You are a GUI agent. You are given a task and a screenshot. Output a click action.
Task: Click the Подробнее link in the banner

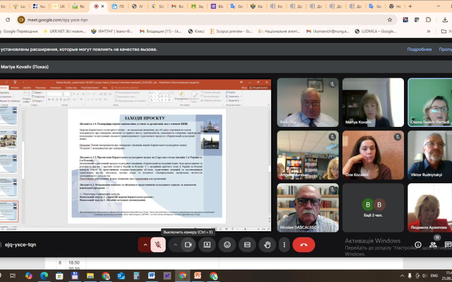click(x=419, y=49)
